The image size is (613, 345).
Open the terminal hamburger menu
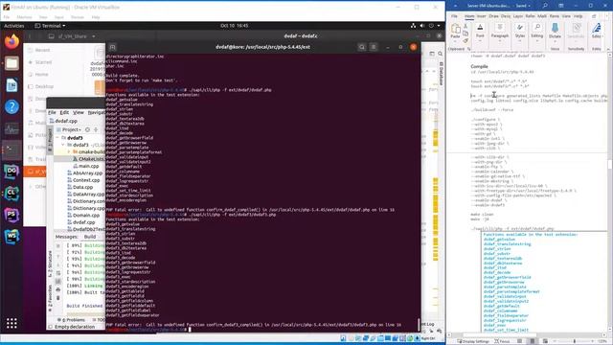coord(374,47)
